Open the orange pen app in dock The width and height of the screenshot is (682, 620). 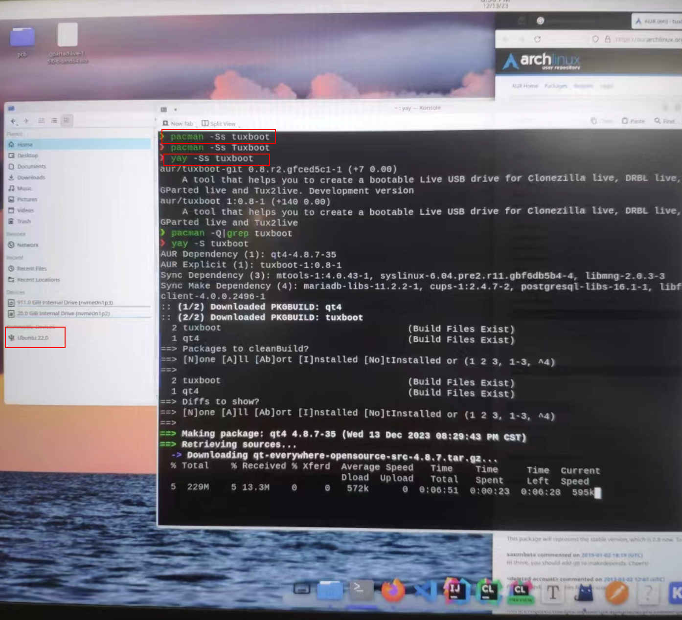(616, 593)
